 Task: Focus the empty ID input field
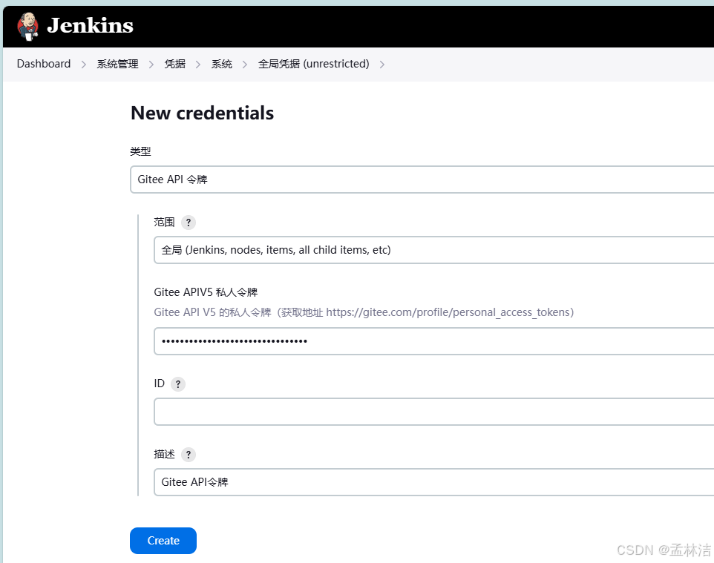434,412
